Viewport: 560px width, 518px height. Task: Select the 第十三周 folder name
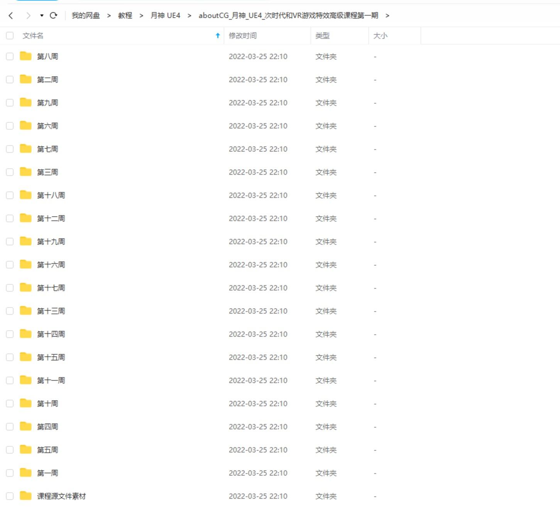(51, 311)
